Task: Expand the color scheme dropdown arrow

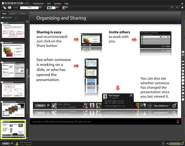Action: (57, 8)
